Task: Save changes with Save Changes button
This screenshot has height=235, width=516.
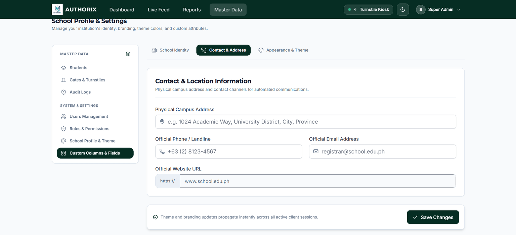Action: [x=433, y=217]
